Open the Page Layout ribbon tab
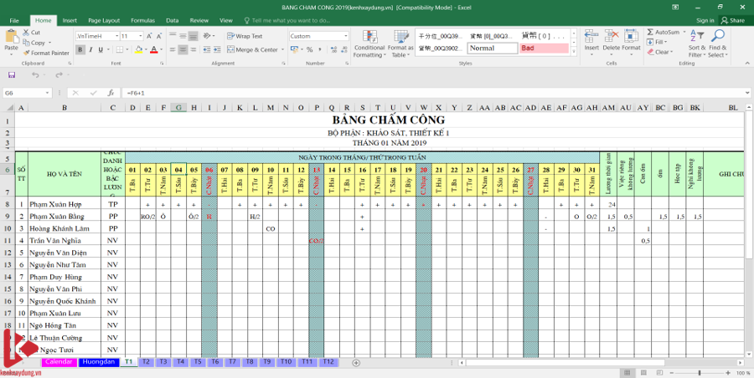The width and height of the screenshot is (754, 378). [x=104, y=20]
